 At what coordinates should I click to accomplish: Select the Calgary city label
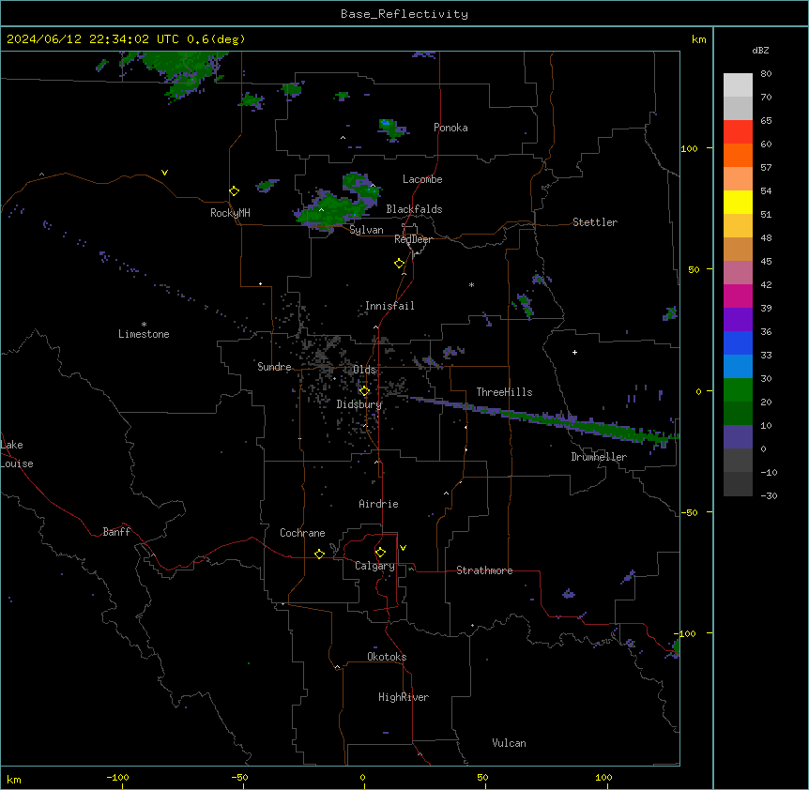click(x=374, y=566)
